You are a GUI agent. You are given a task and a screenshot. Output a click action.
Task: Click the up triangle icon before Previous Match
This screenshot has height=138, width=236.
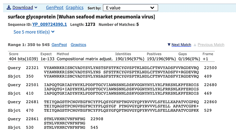tap(195, 45)
